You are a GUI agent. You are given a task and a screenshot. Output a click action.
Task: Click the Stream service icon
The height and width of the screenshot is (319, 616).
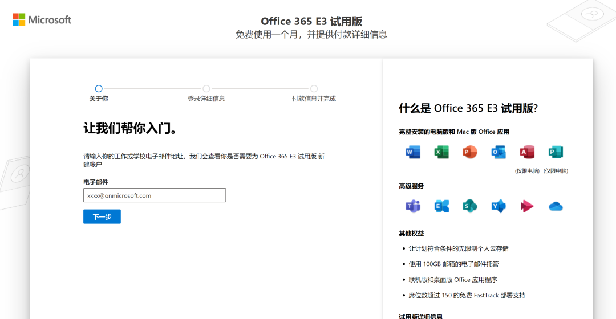click(x=527, y=206)
